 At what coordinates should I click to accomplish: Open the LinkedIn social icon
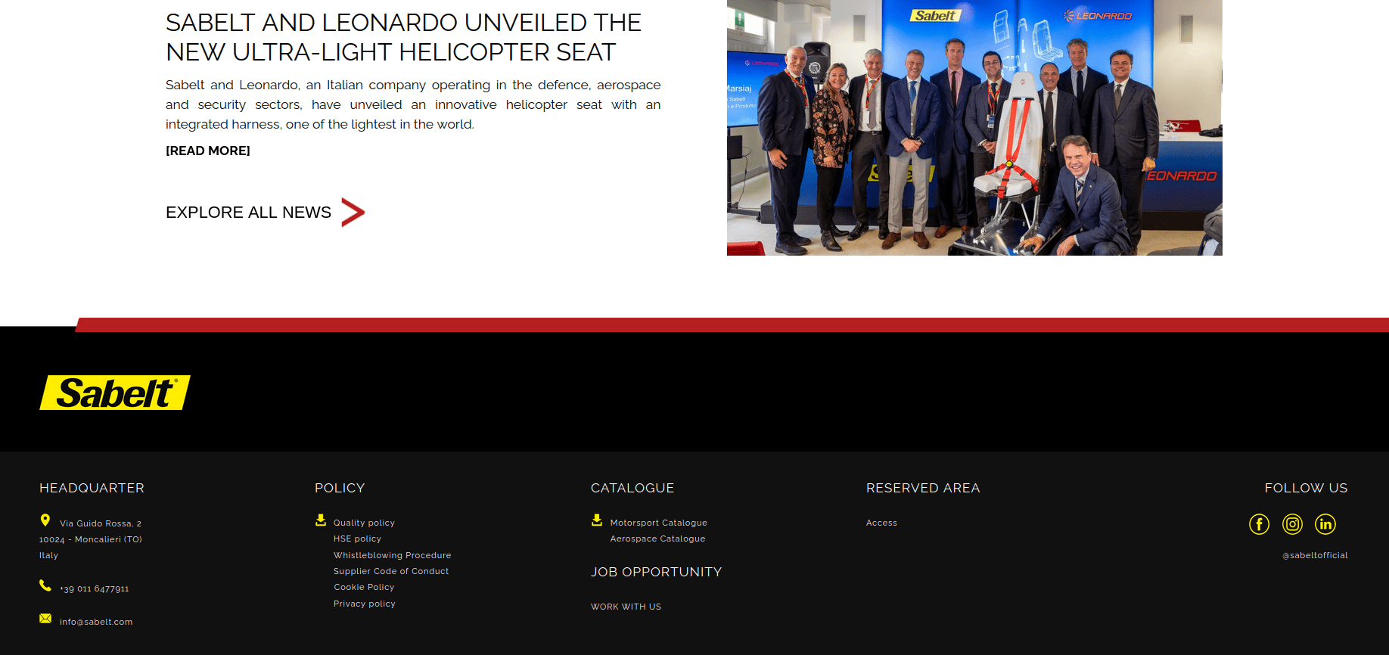(1325, 524)
